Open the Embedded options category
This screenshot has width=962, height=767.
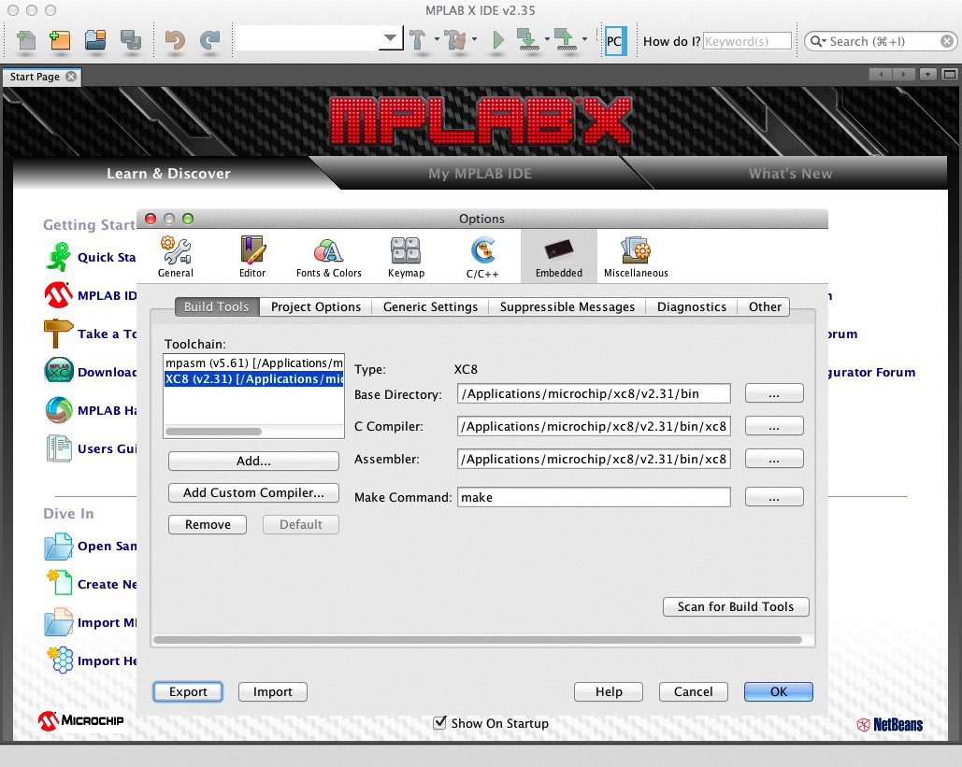[x=558, y=257]
